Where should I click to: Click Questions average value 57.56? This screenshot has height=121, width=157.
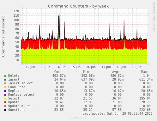[117, 110]
